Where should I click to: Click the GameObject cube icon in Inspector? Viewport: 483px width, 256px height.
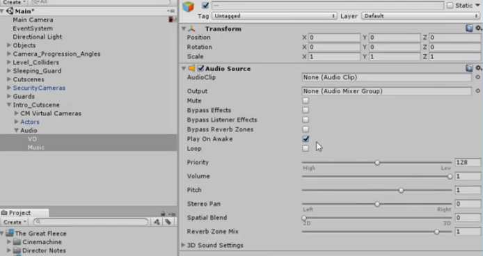point(188,6)
